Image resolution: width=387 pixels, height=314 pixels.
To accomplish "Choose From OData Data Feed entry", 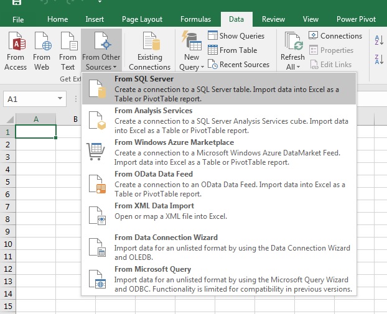I will coord(219,184).
